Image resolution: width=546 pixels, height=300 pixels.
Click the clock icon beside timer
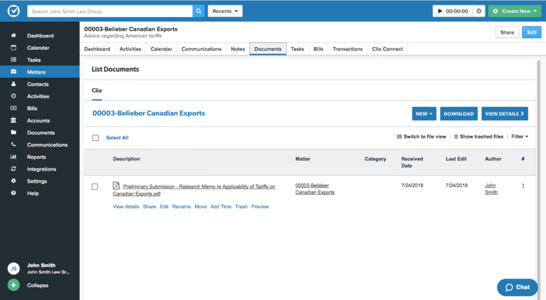(480, 11)
